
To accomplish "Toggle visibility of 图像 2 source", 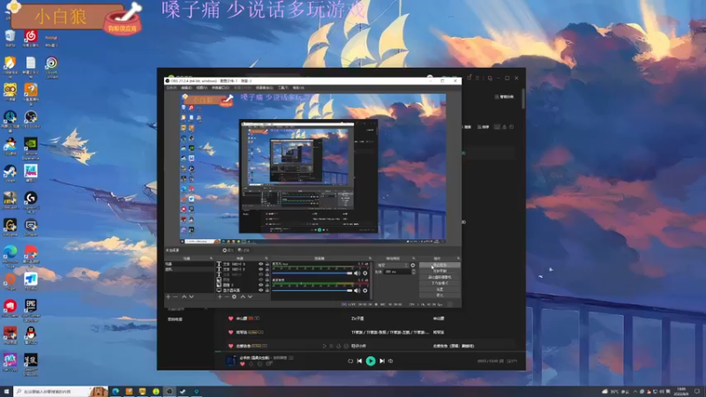I will click(x=260, y=285).
